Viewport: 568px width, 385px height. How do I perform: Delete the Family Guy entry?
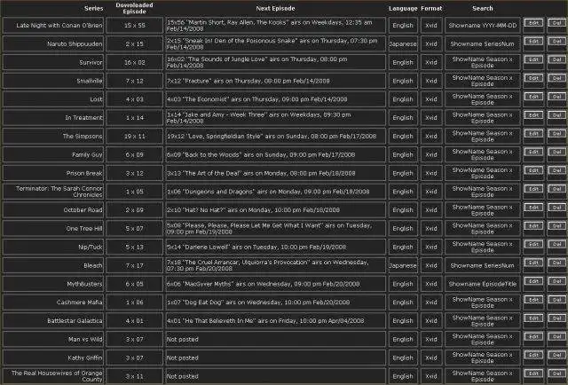coord(556,152)
